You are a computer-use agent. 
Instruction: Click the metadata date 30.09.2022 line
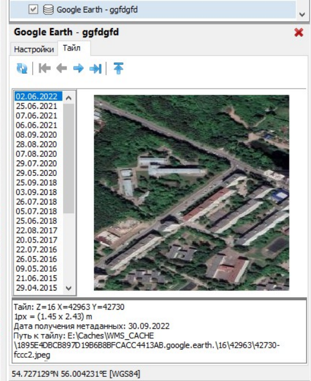click(92, 326)
